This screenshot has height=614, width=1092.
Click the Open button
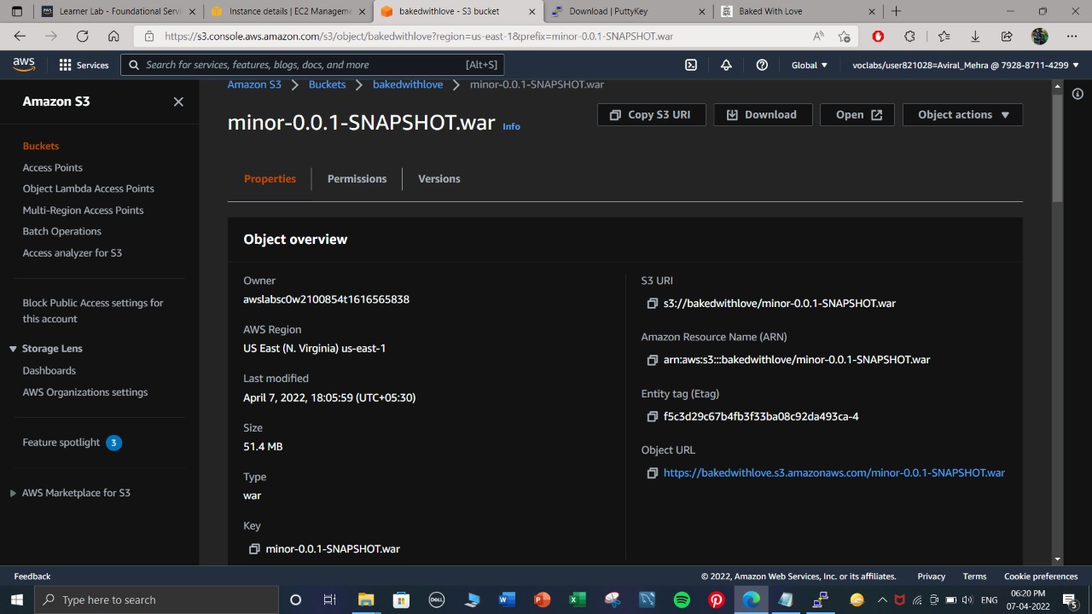point(857,114)
